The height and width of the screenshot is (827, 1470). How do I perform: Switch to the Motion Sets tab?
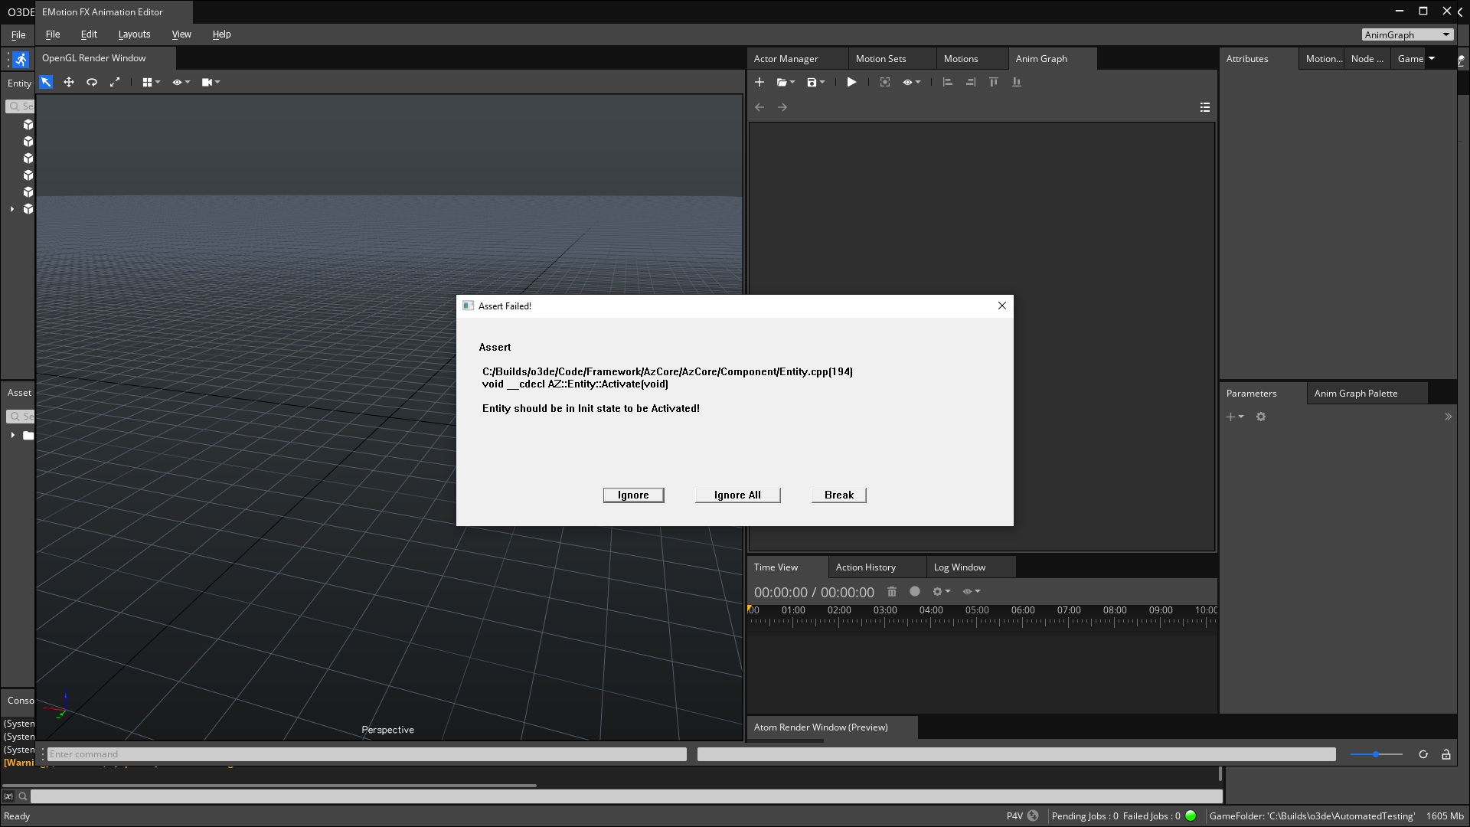[x=881, y=58]
